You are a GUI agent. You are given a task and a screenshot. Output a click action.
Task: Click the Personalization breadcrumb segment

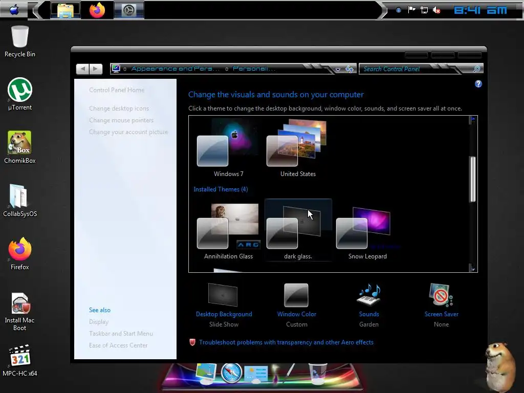click(x=254, y=69)
